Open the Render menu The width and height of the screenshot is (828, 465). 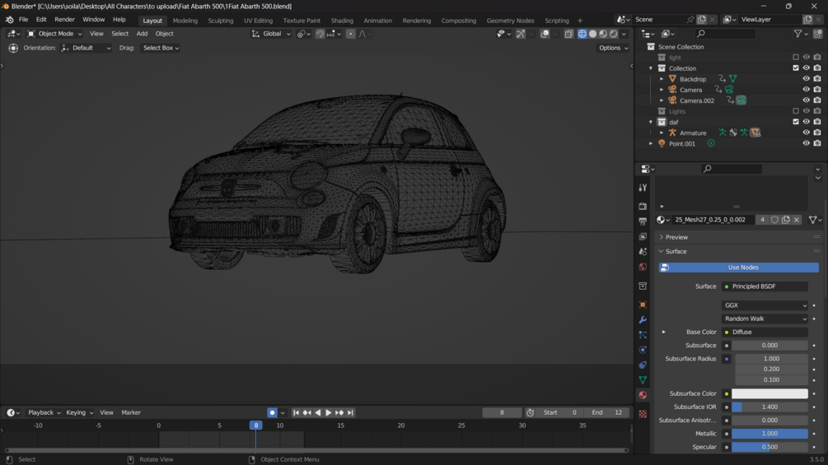tap(64, 20)
